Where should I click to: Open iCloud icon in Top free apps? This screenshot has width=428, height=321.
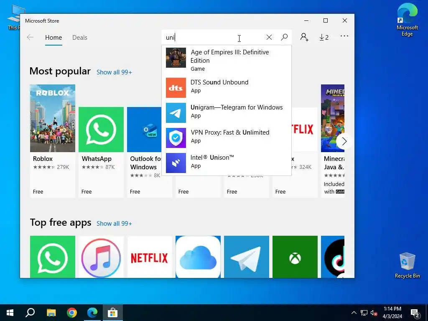click(x=198, y=257)
